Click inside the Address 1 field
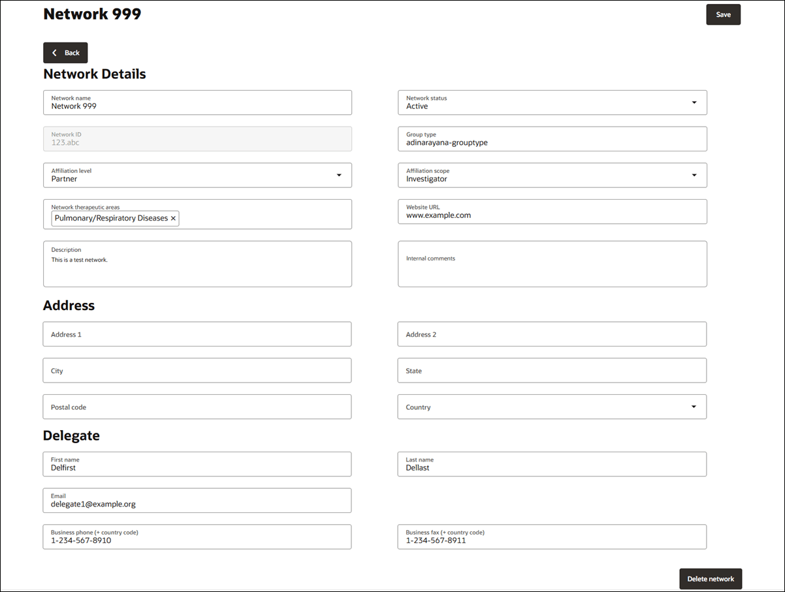The height and width of the screenshot is (592, 785). [x=196, y=334]
